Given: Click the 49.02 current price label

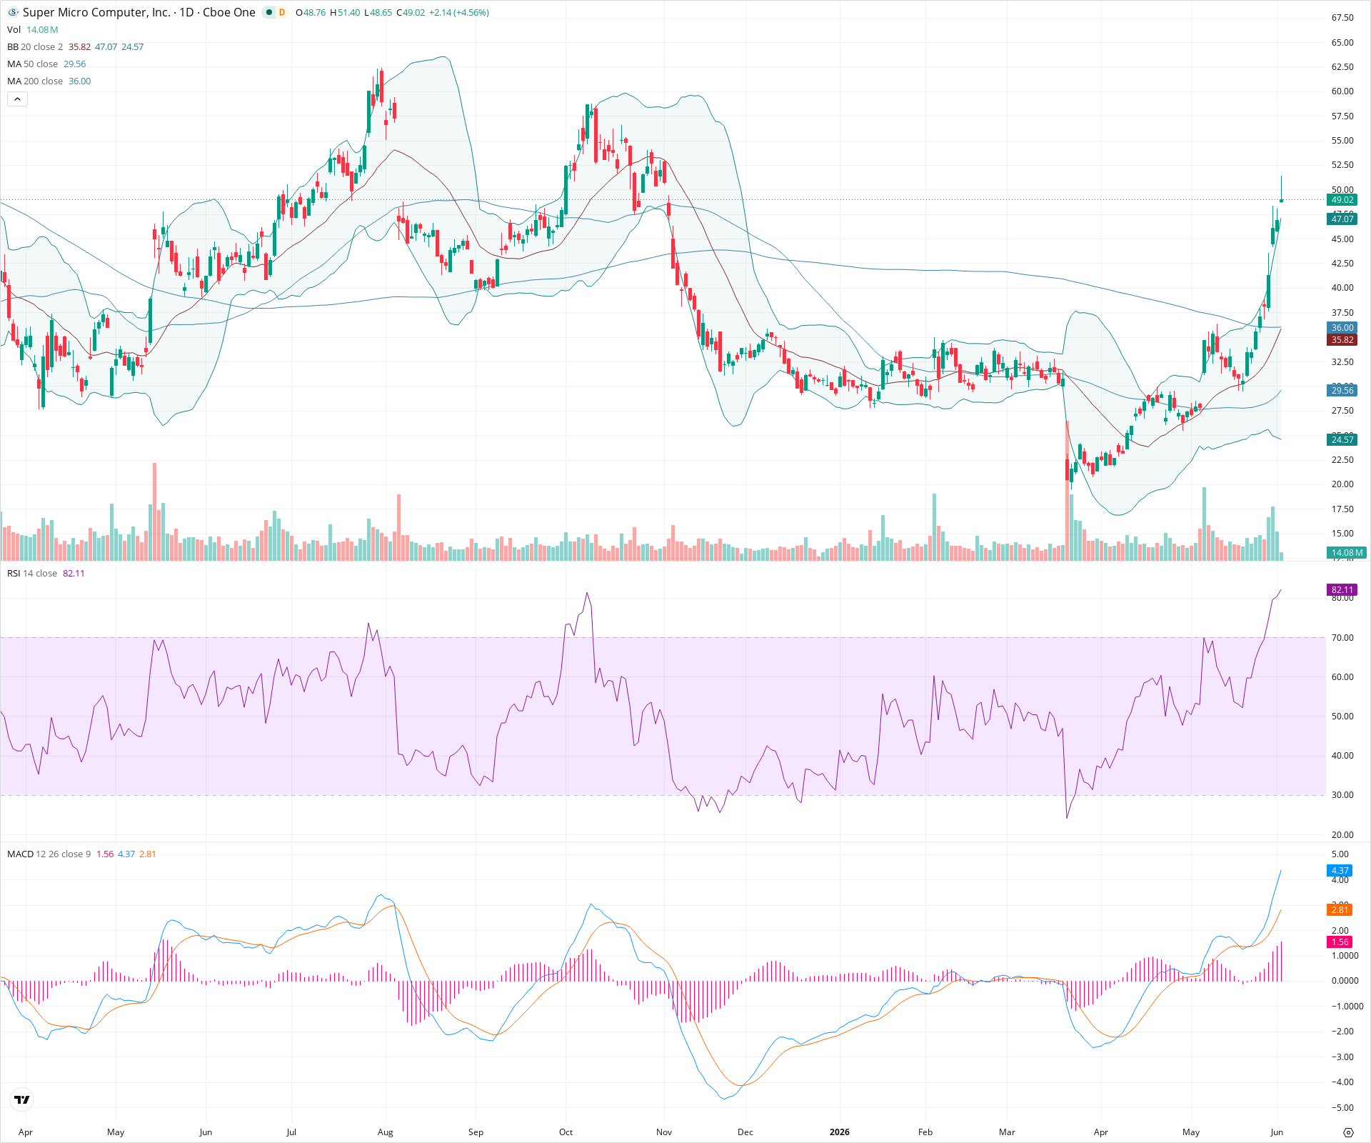Looking at the screenshot, I should point(1342,200).
